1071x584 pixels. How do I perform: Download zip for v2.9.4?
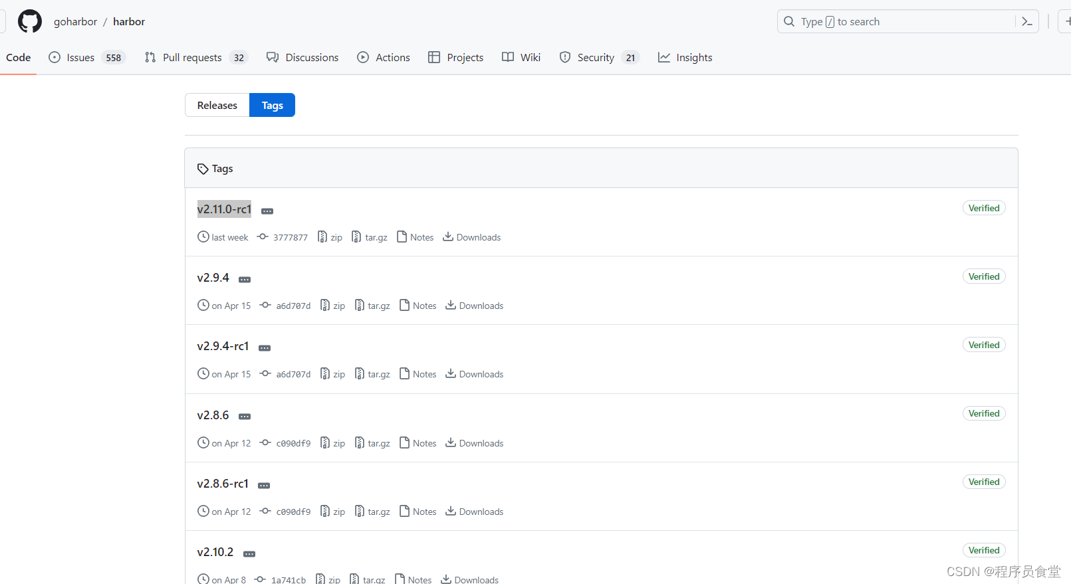(332, 306)
